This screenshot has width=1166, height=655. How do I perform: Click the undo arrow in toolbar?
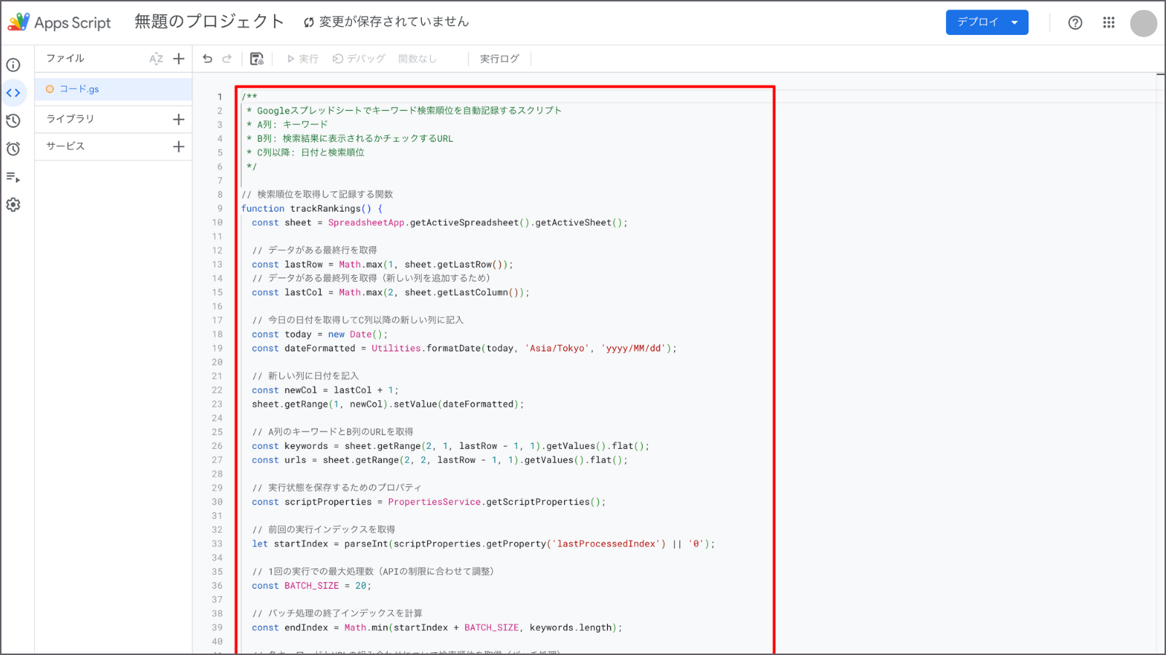[x=208, y=58]
